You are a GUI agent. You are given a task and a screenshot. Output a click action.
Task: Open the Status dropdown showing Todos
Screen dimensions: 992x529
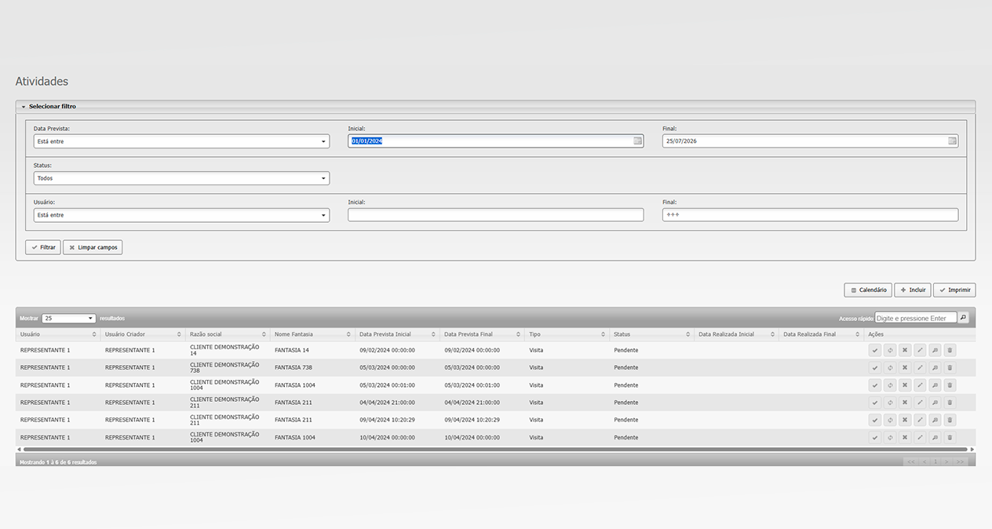point(181,178)
